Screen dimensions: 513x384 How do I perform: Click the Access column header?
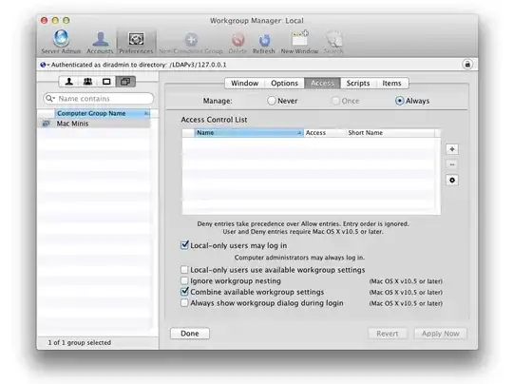click(x=325, y=132)
